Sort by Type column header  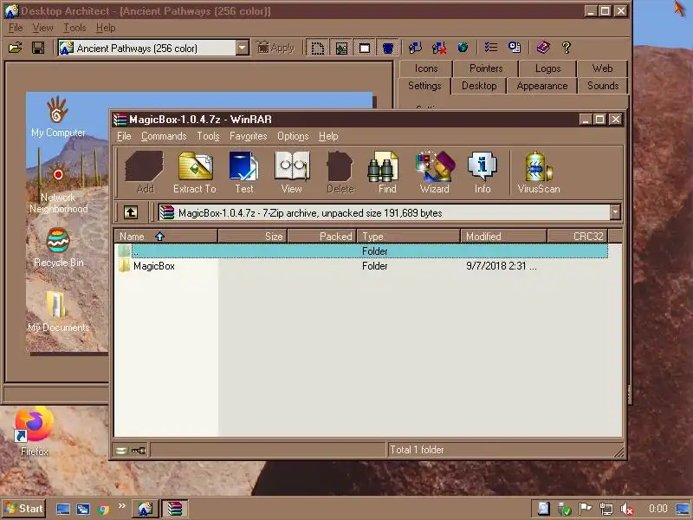pyautogui.click(x=409, y=236)
